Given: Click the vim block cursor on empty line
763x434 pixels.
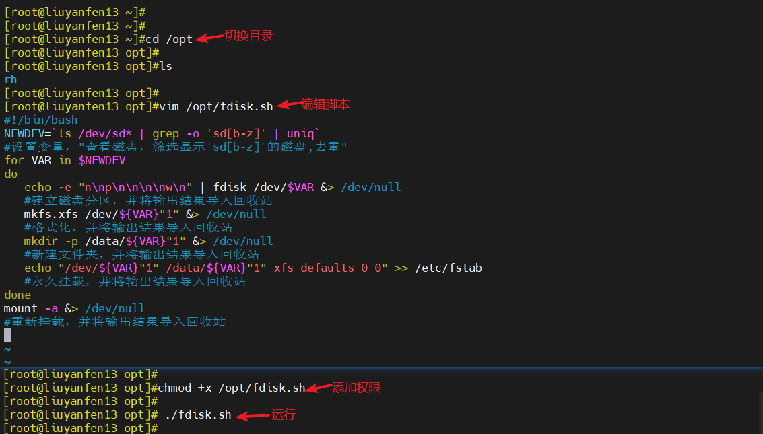Looking at the screenshot, I should tap(7, 335).
